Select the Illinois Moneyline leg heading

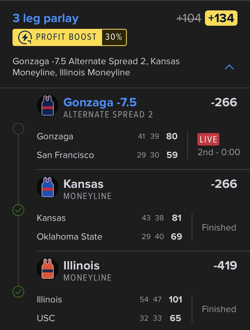[82, 266]
